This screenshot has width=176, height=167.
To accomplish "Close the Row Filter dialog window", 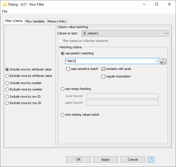I will click(x=169, y=4).
